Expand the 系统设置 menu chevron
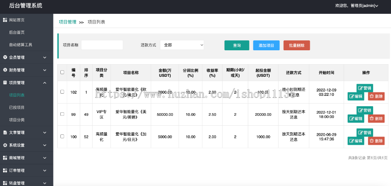Viewport: 391px width, 186px height. tap(45, 145)
